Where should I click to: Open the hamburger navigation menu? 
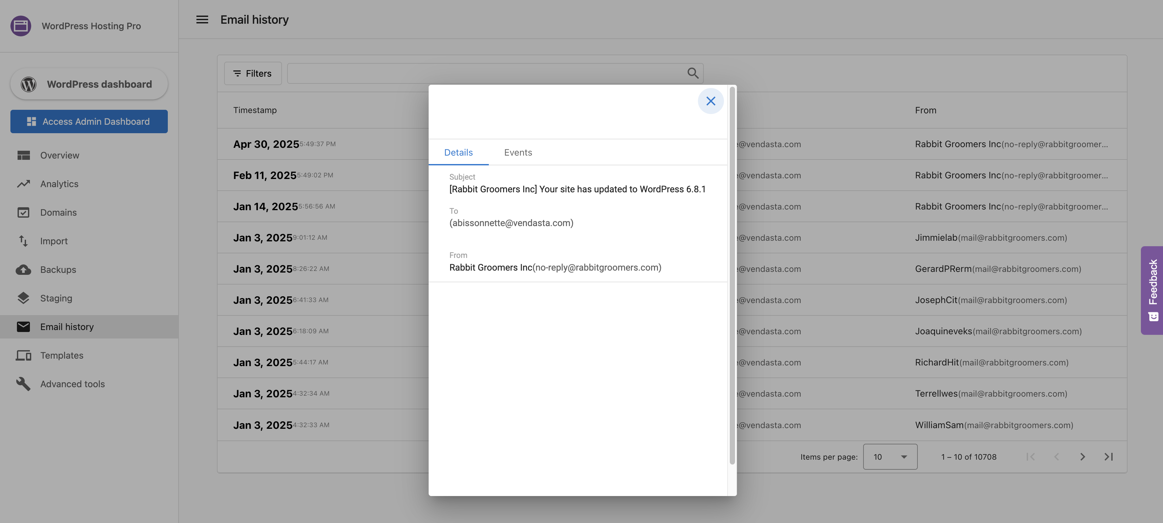pos(202,19)
